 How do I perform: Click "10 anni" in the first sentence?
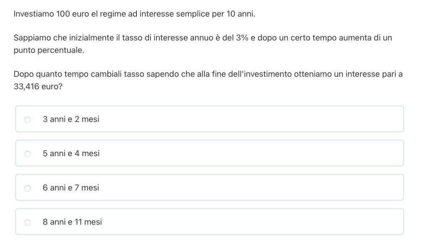(x=240, y=14)
